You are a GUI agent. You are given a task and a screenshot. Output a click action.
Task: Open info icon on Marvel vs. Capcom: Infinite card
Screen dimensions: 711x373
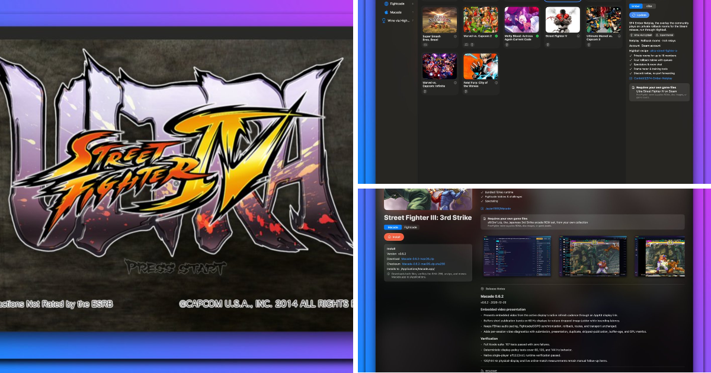pos(455,83)
